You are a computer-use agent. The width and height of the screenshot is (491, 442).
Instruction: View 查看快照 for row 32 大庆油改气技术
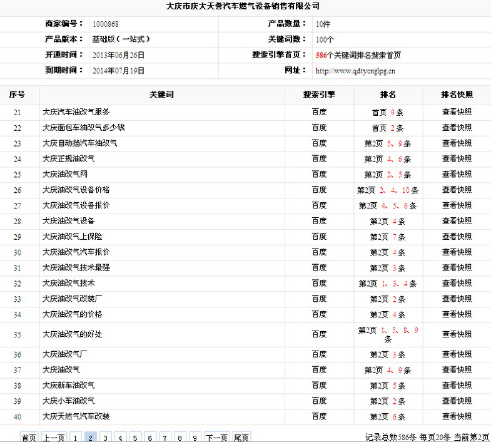457,284
